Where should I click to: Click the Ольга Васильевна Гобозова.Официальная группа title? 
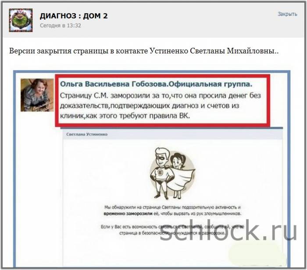(x=156, y=84)
